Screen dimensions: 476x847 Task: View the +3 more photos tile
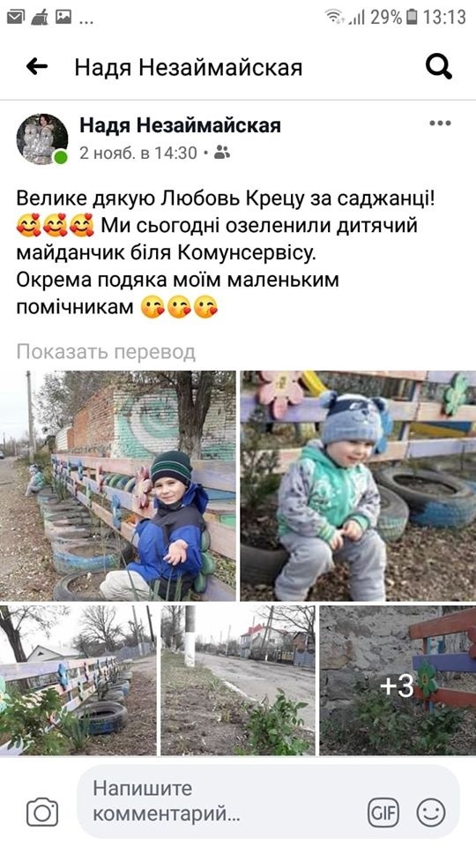click(398, 680)
